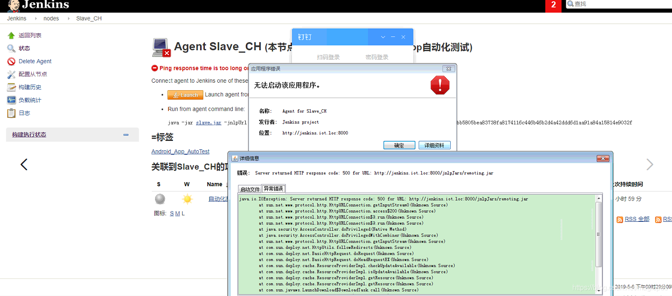672x296 pixels.
Task: Go to previous image with left arrow
Action: 24,164
